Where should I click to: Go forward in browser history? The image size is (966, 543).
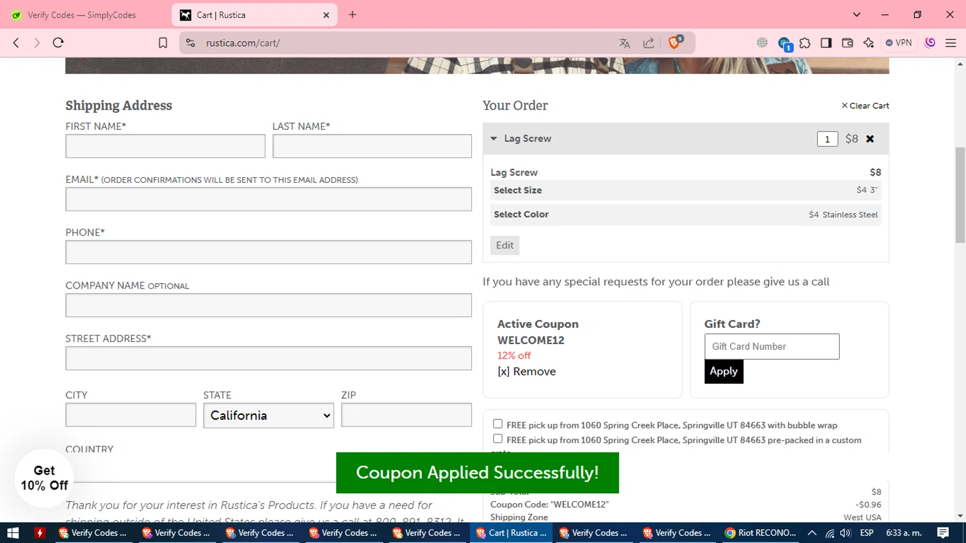point(37,43)
